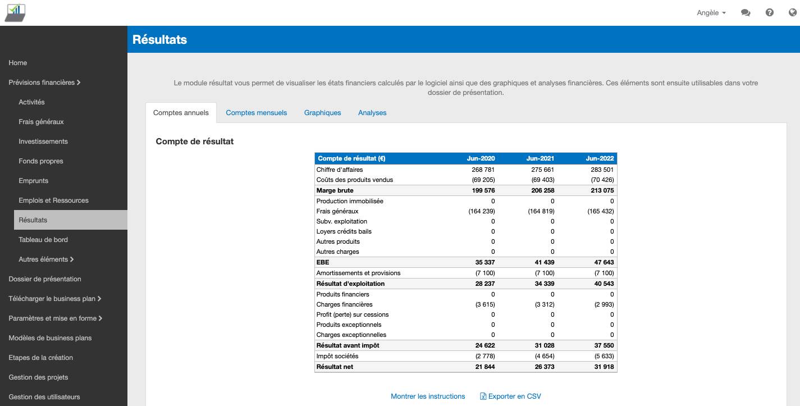800x406 pixels.
Task: Open Emplois et Ressources page
Action: [53, 200]
